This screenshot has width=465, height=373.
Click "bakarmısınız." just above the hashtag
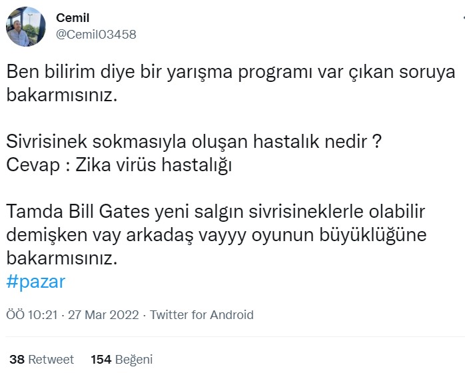pyautogui.click(x=62, y=258)
